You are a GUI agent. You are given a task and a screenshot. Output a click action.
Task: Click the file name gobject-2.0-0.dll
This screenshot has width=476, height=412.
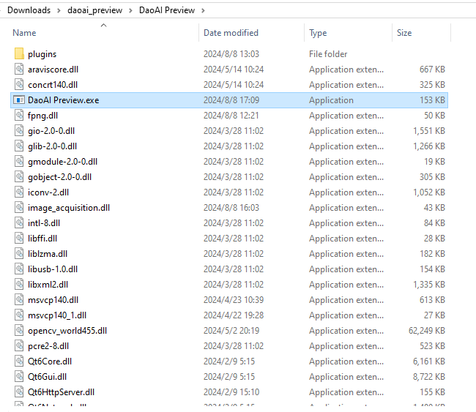click(59, 177)
